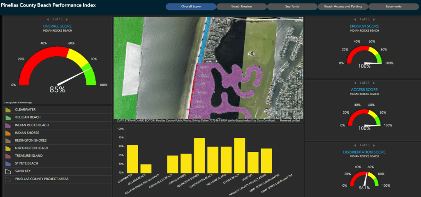
Task: Click the Indian Shores orange legend icon
Action: (x=8, y=133)
